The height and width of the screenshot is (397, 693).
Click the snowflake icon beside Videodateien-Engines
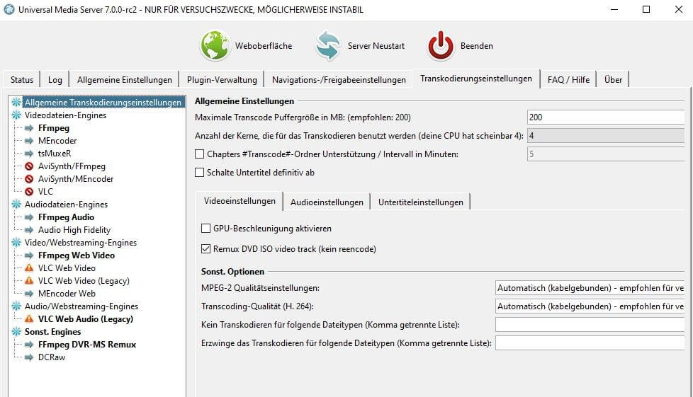coord(16,115)
